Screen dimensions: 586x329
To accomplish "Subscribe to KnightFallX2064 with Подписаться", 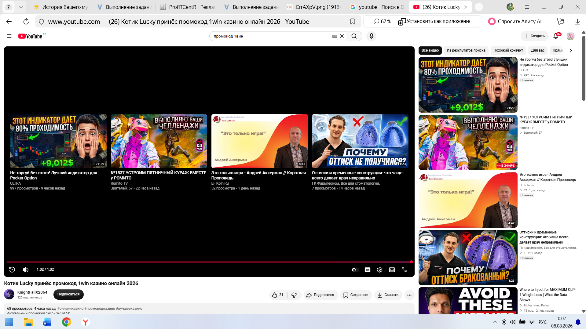I will coord(68,294).
